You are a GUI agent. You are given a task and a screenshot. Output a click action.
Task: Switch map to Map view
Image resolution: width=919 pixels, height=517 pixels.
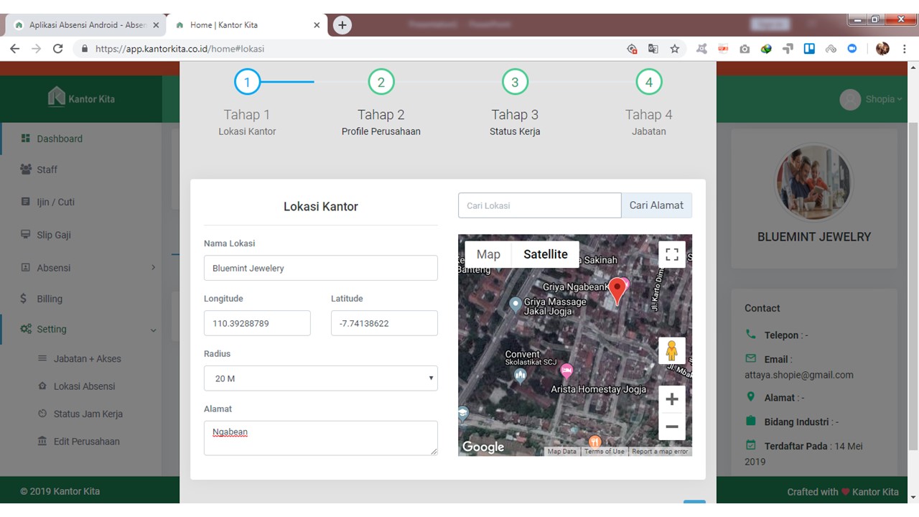[x=488, y=254]
